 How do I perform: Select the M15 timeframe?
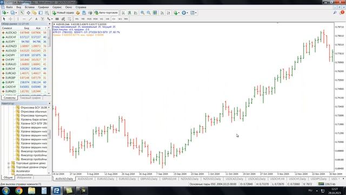click(x=89, y=19)
